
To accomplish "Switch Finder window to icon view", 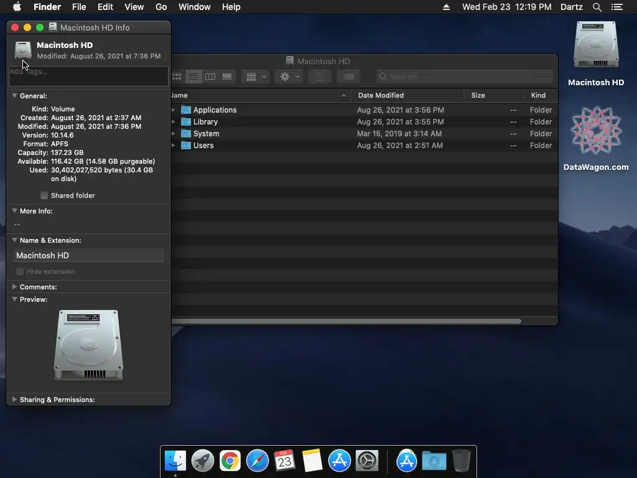I will click(177, 77).
